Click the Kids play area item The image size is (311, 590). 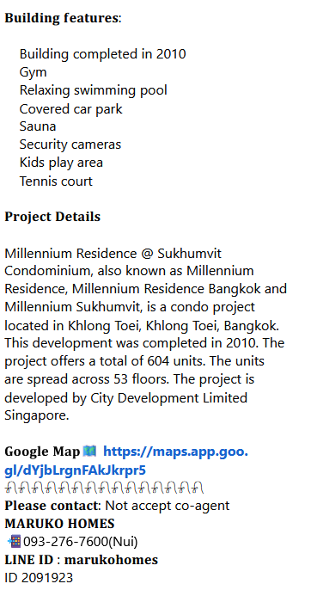coord(61,163)
